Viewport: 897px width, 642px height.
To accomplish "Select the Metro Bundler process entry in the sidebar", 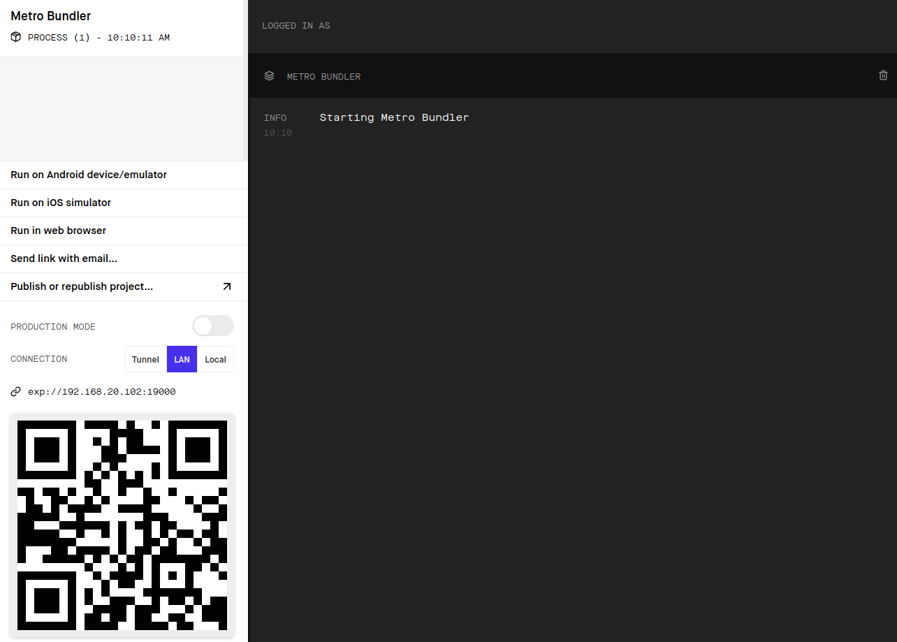I will tap(122, 28).
